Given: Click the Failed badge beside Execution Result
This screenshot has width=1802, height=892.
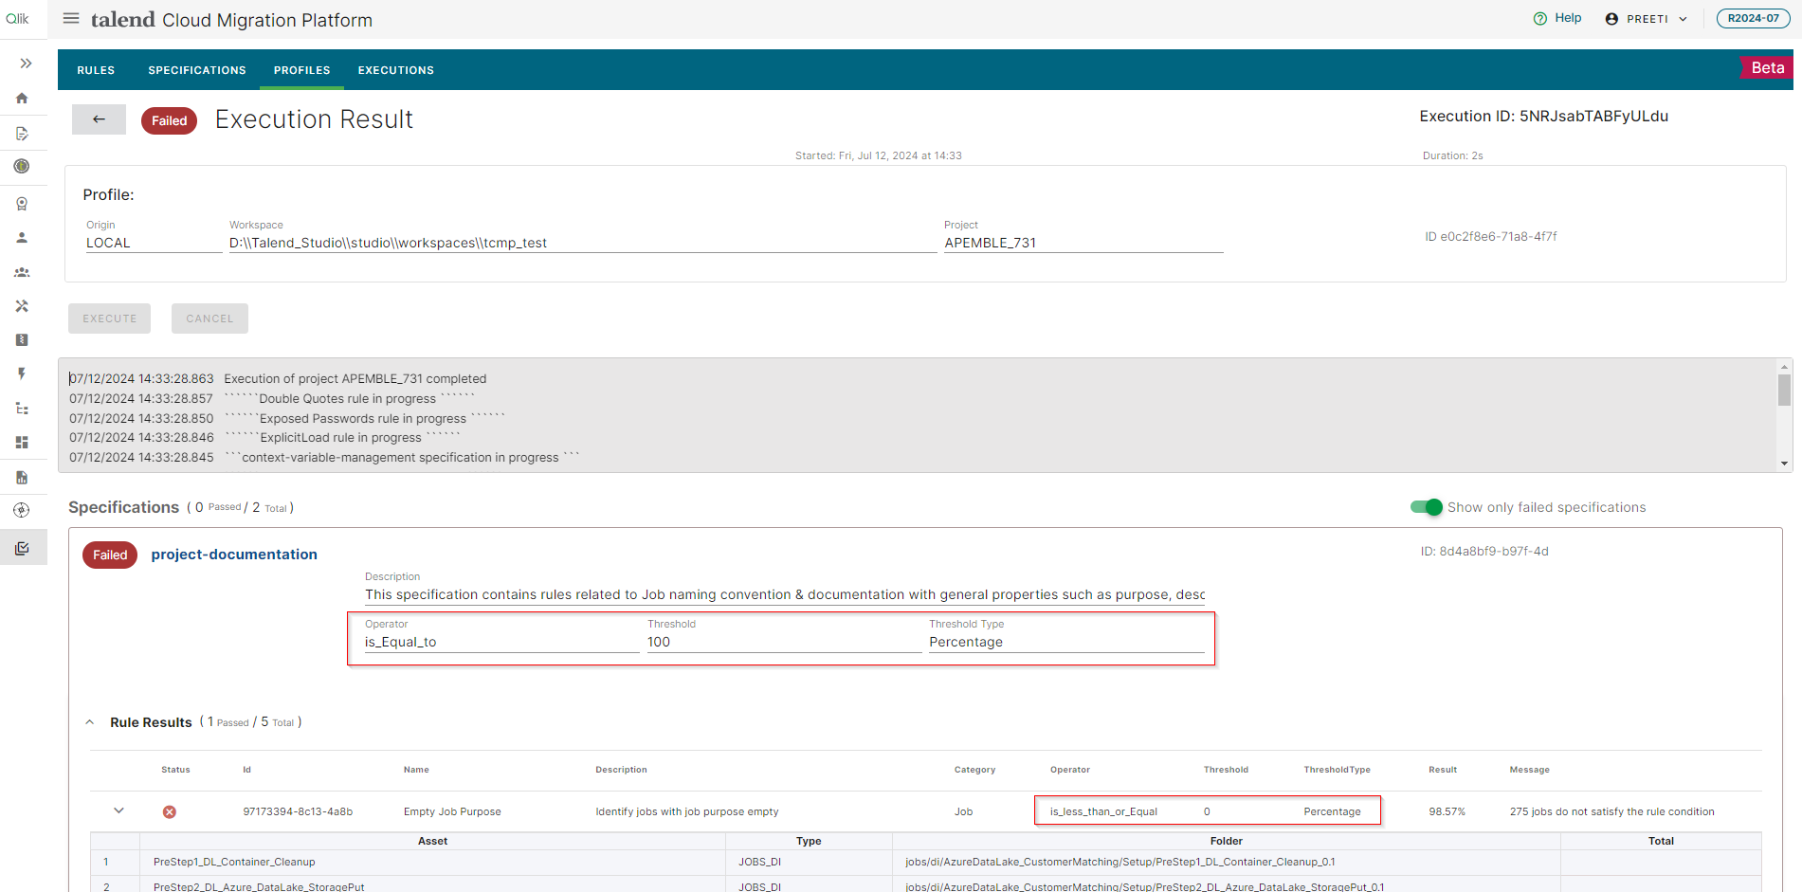Looking at the screenshot, I should point(169,120).
